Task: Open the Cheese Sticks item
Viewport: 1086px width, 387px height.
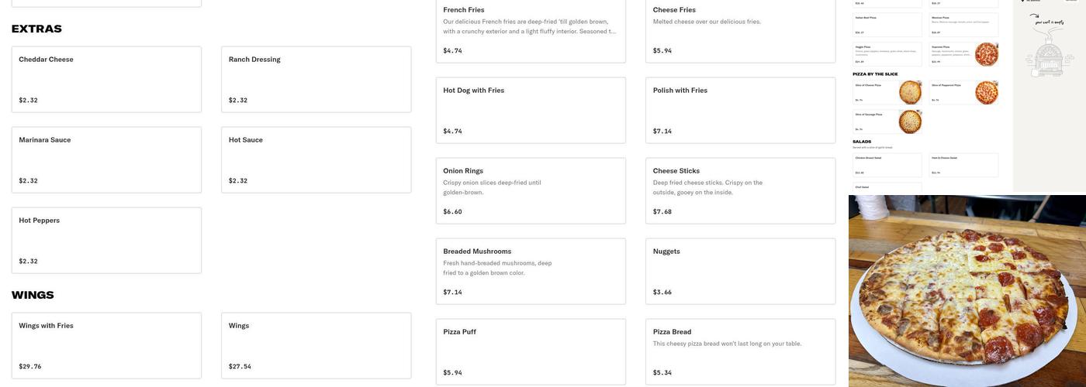Action: coord(740,190)
